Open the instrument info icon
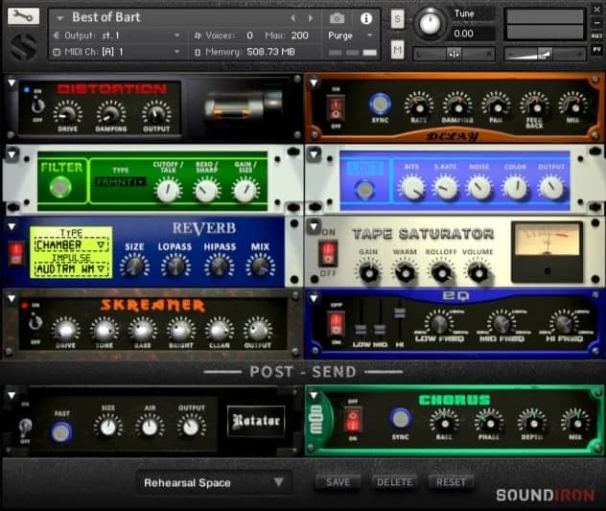Viewport: 606px width, 511px height. (x=365, y=17)
